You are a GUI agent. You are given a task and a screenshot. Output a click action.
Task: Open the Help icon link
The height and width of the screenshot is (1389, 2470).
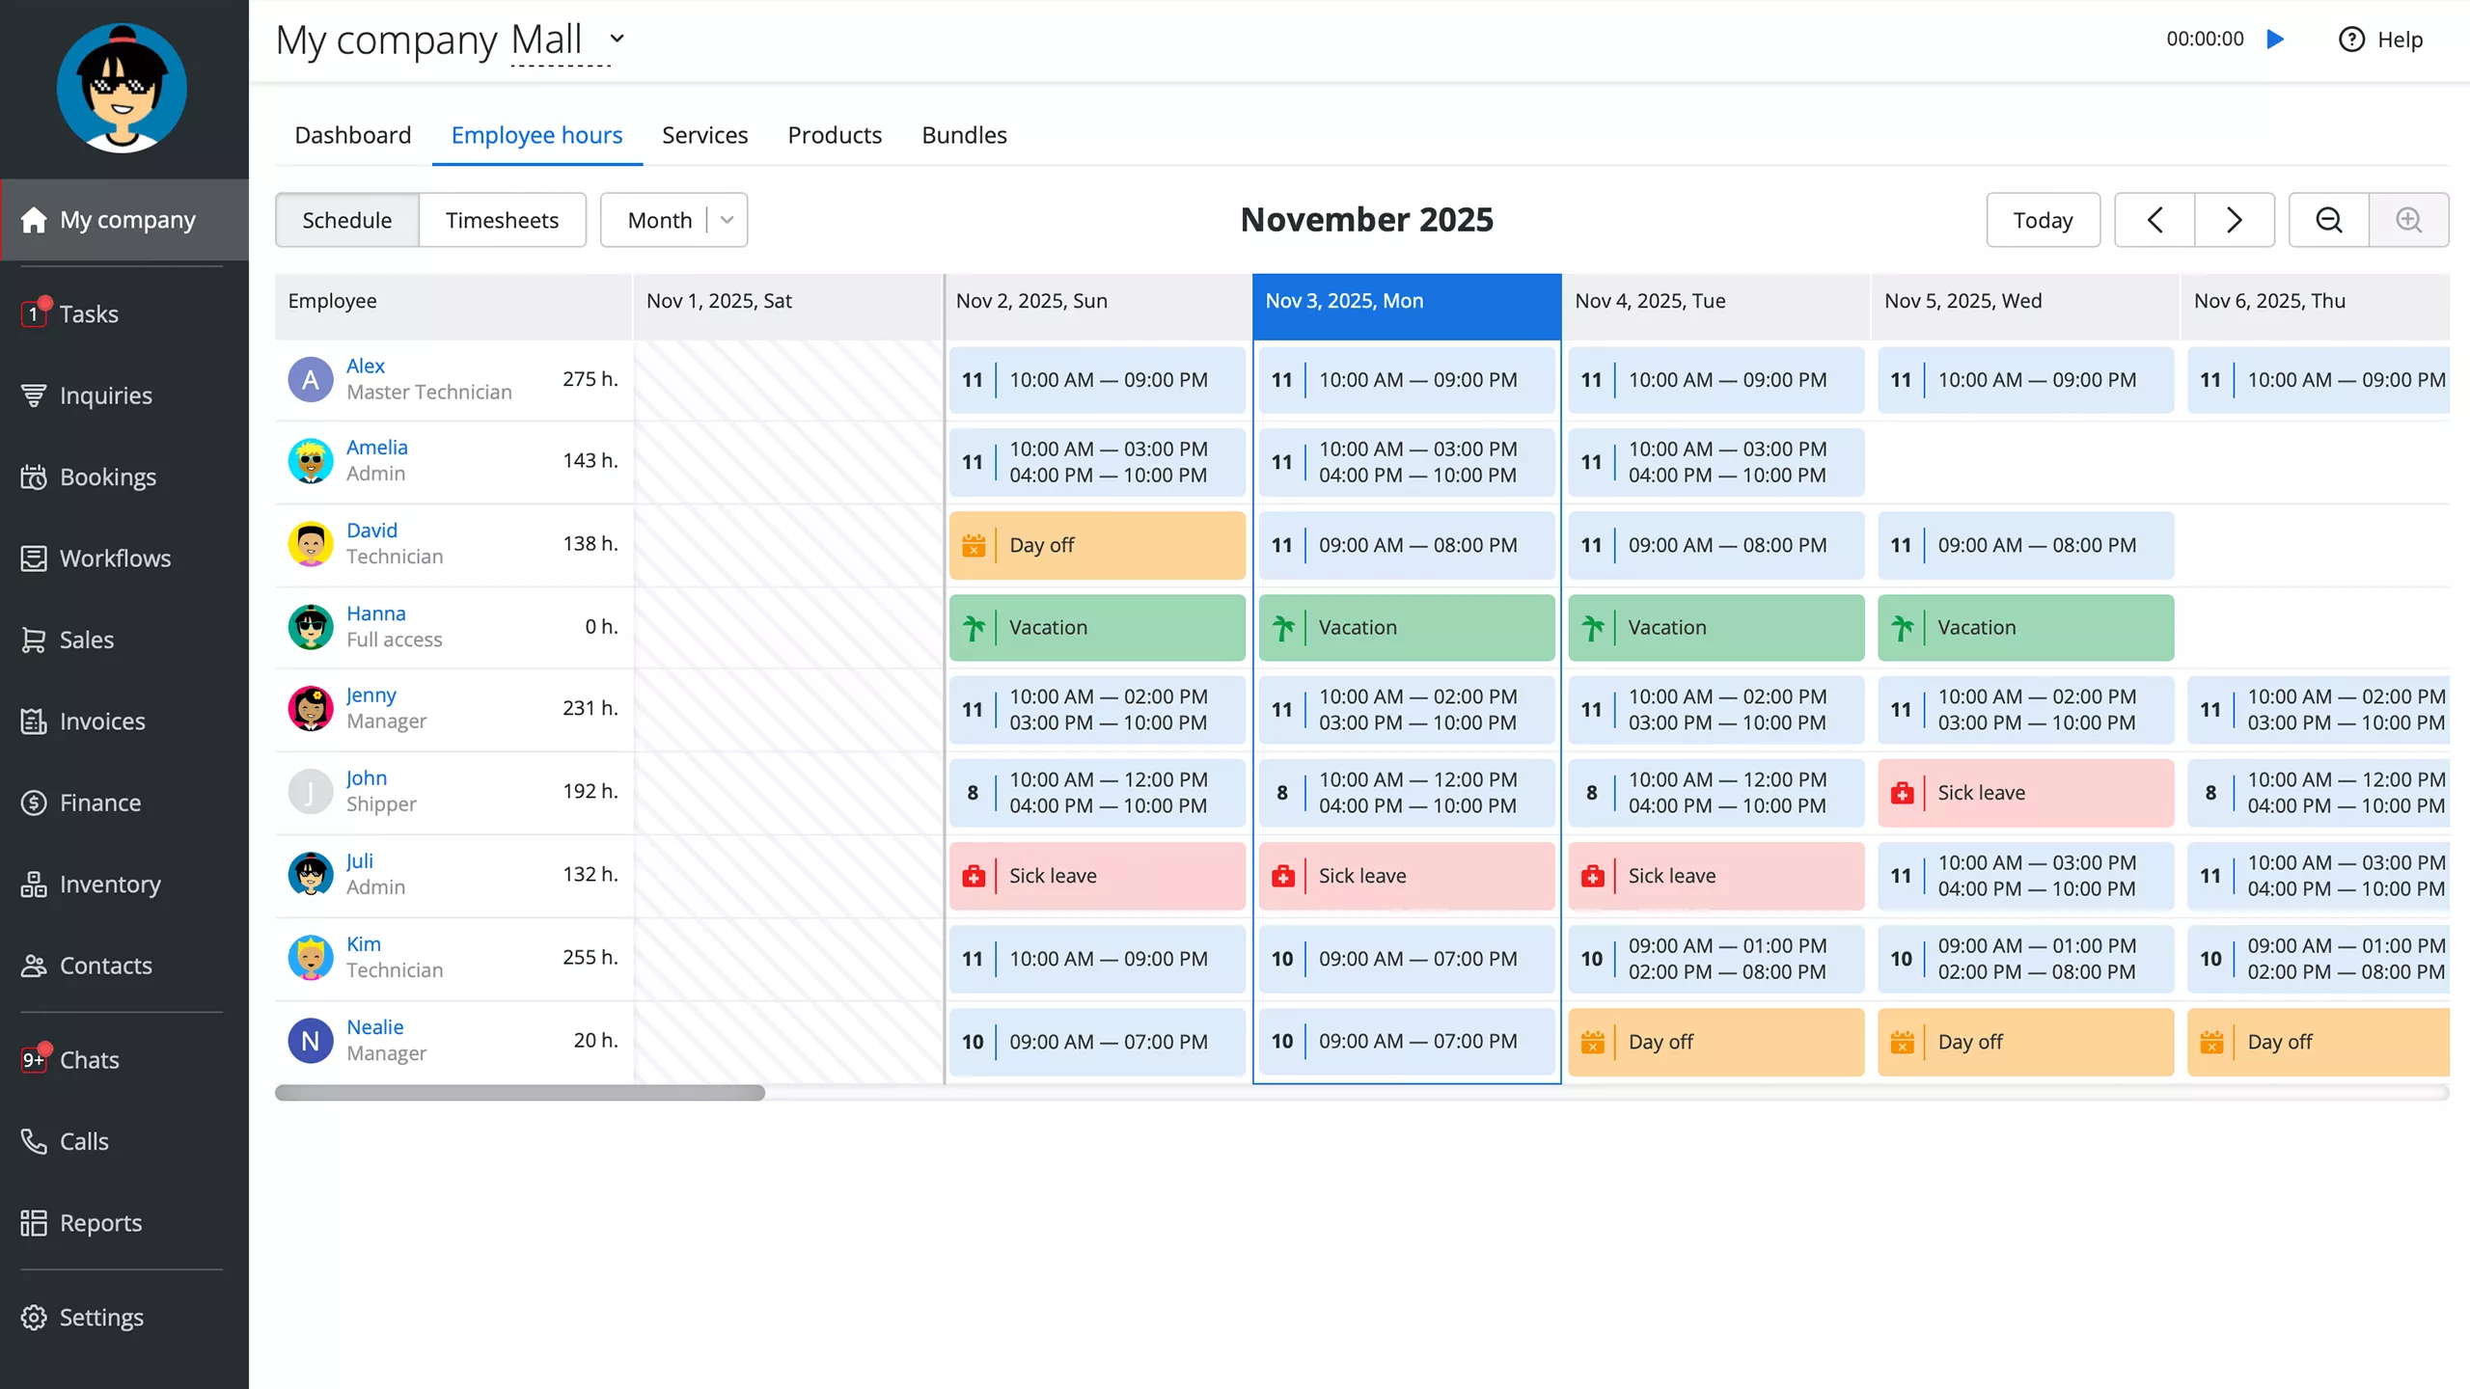[x=2380, y=40]
